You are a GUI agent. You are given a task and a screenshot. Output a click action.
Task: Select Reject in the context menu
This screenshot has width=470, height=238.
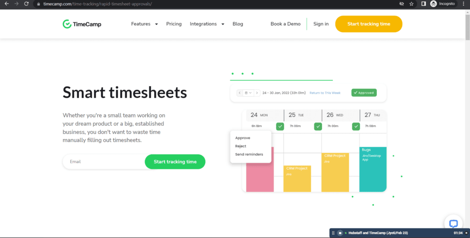(241, 146)
